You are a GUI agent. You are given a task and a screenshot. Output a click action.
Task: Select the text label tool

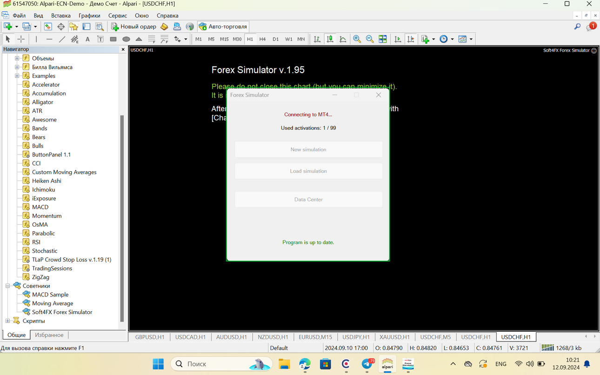pos(100,39)
